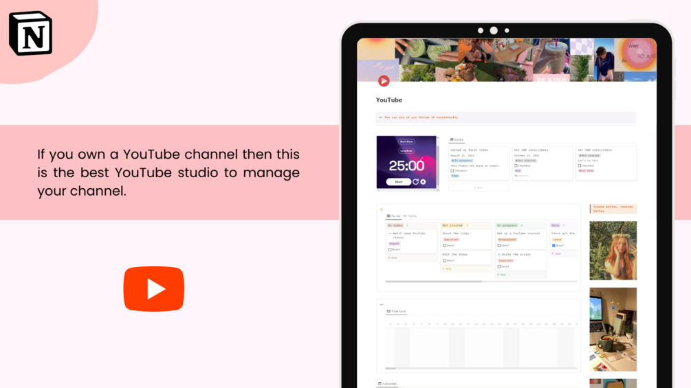Open the 'Hit 100 subscribers' goal card
Screen dimensions: 691x388
[x=542, y=163]
